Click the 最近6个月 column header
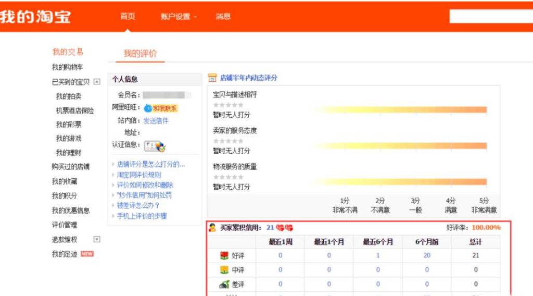This screenshot has height=296, width=533. (x=378, y=242)
